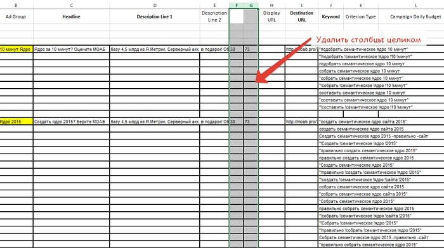The image size is (444, 248).
Task: Click column H header letter
Action: tap(271, 5)
